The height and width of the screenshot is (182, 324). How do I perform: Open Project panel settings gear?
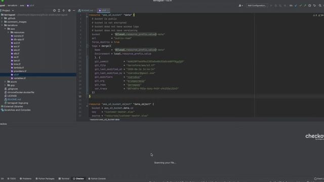[69, 11]
